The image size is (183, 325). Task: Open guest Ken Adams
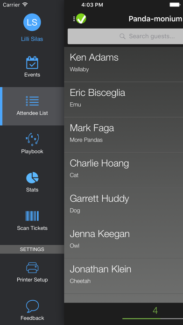click(x=124, y=64)
